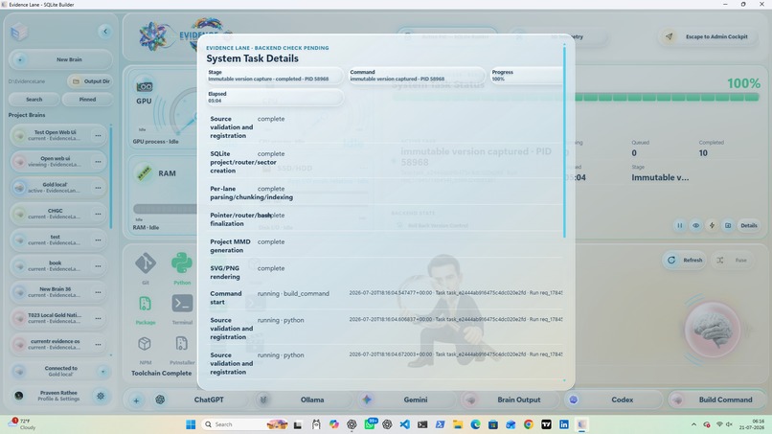Image resolution: width=772 pixels, height=434 pixels.
Task: Click the NPM toolchain icon
Action: click(x=145, y=343)
